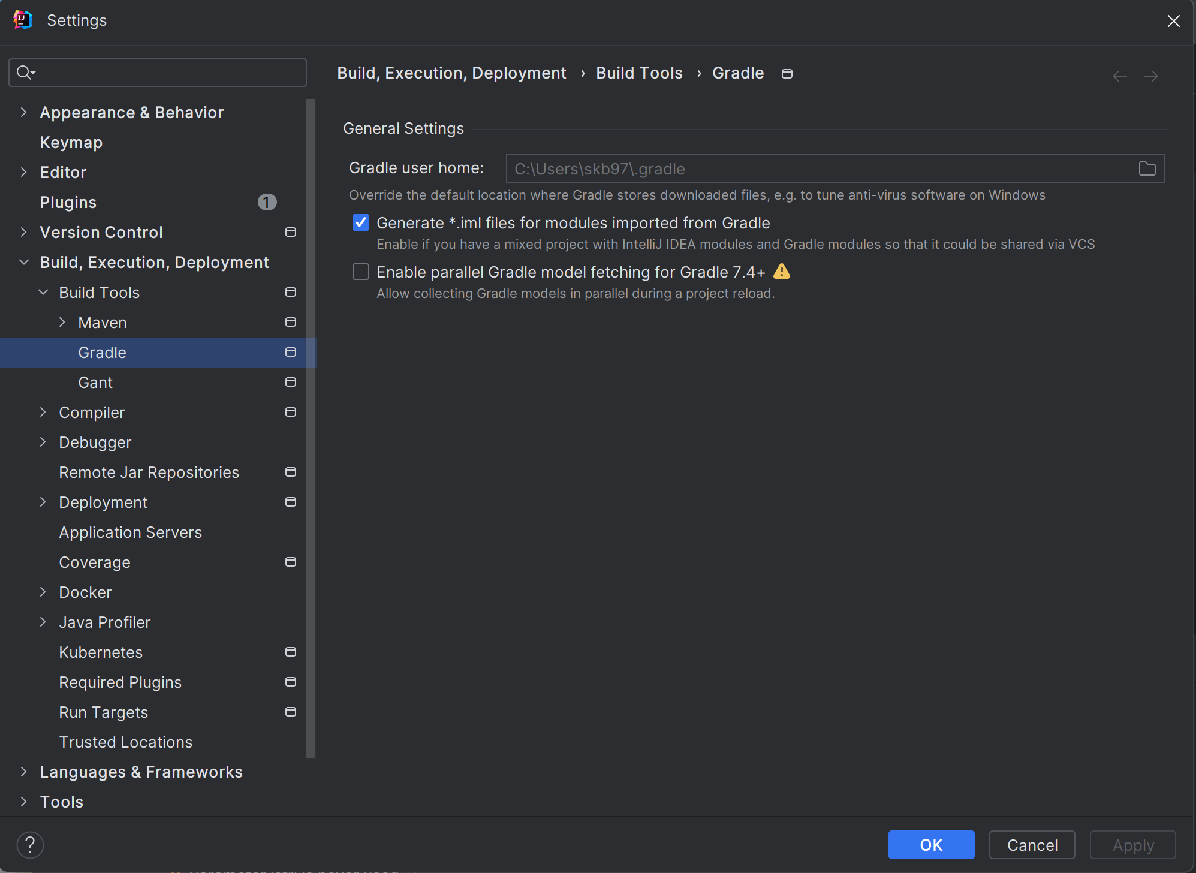Open help with the question mark icon

coord(30,845)
